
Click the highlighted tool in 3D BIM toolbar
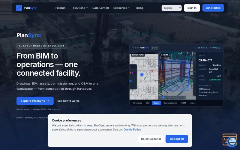163,97
